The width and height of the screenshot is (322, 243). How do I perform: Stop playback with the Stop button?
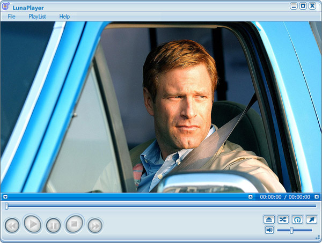[x=75, y=224]
